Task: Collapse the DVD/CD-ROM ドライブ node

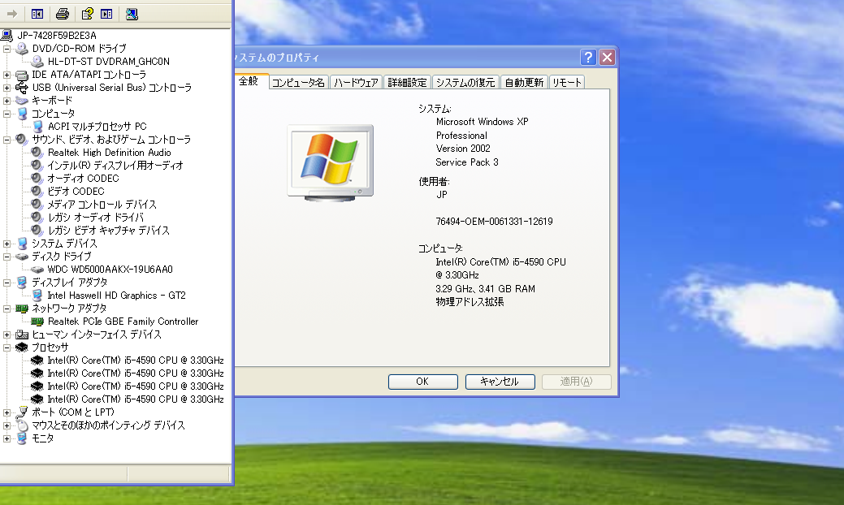Action: click(x=7, y=49)
